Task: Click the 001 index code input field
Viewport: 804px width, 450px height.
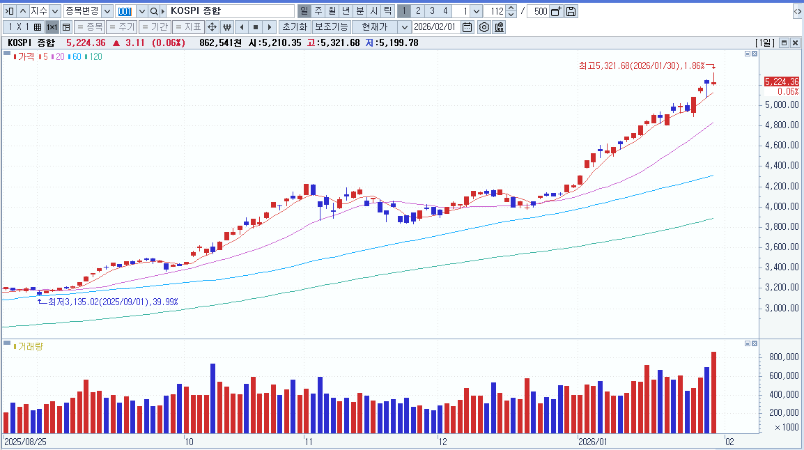Action: point(125,10)
